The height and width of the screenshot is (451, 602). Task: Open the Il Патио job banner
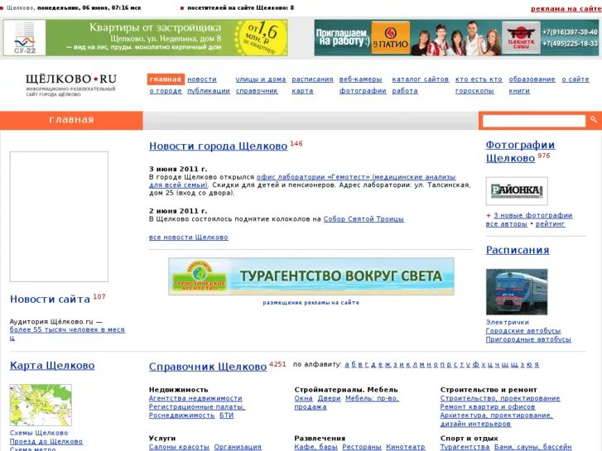[456, 38]
